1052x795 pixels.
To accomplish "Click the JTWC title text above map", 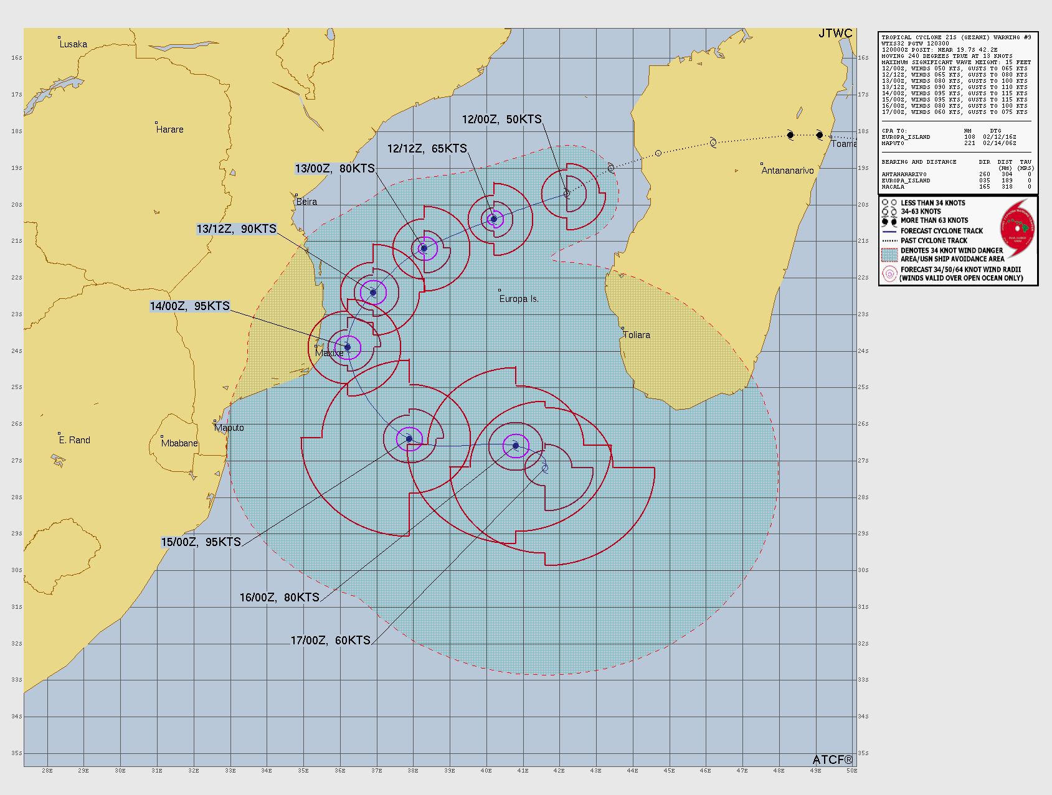I will tap(835, 34).
